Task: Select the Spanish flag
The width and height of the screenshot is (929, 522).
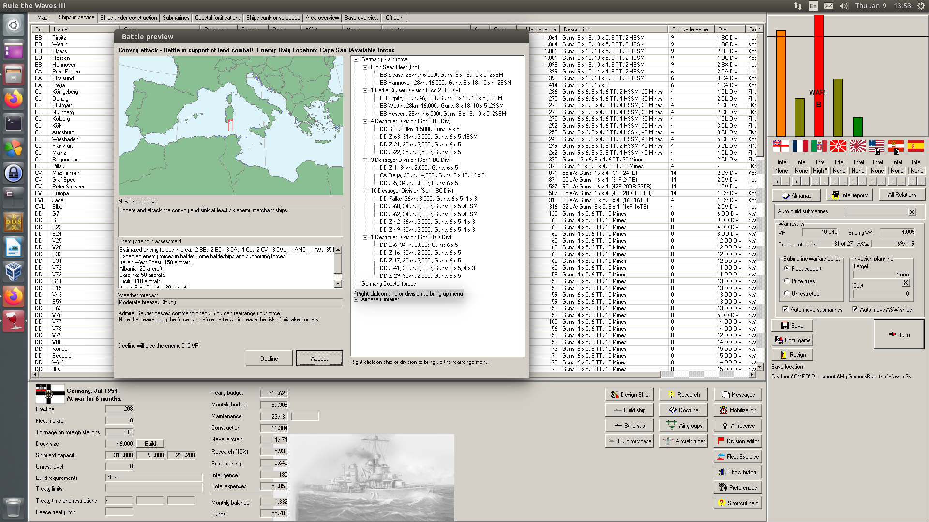Action: pos(915,145)
